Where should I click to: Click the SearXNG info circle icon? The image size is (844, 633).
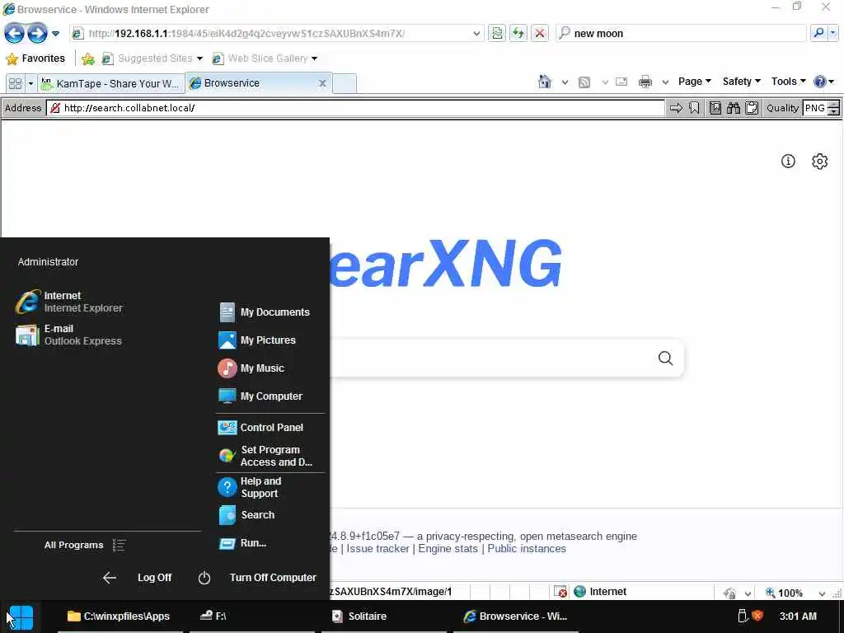[788, 161]
